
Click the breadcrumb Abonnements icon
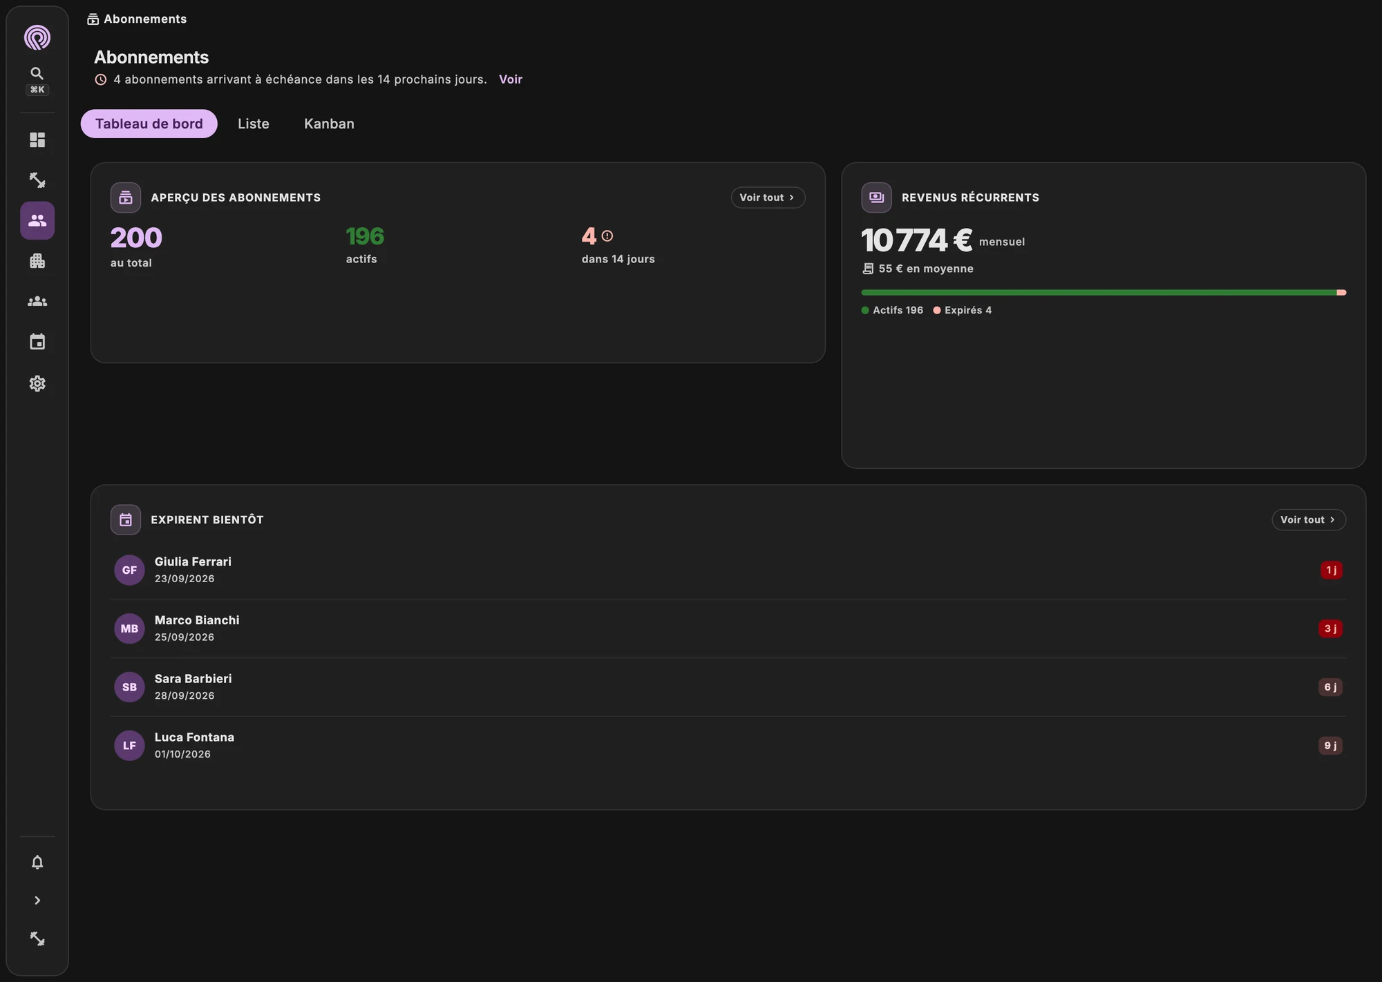(93, 19)
